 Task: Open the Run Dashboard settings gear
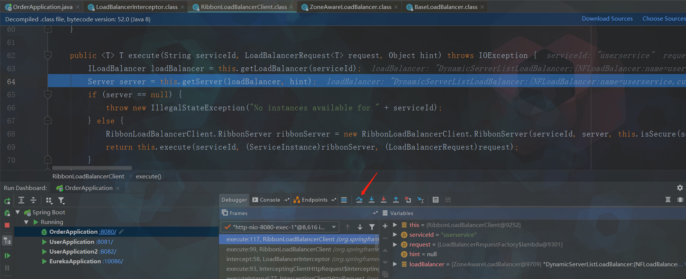pos(680,188)
